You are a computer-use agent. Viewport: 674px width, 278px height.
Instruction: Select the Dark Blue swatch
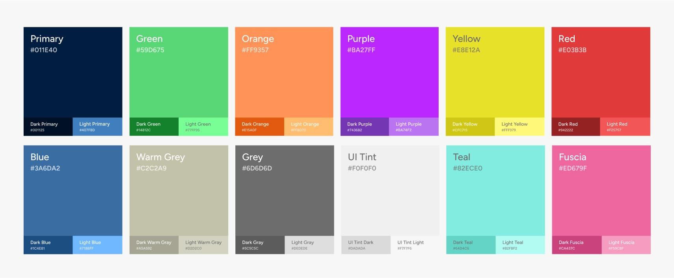(x=48, y=245)
